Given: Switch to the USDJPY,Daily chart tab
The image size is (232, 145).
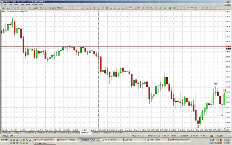Looking at the screenshot, I should pos(29,133).
